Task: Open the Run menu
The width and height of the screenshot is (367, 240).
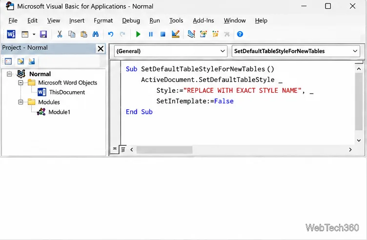Action: pos(155,20)
